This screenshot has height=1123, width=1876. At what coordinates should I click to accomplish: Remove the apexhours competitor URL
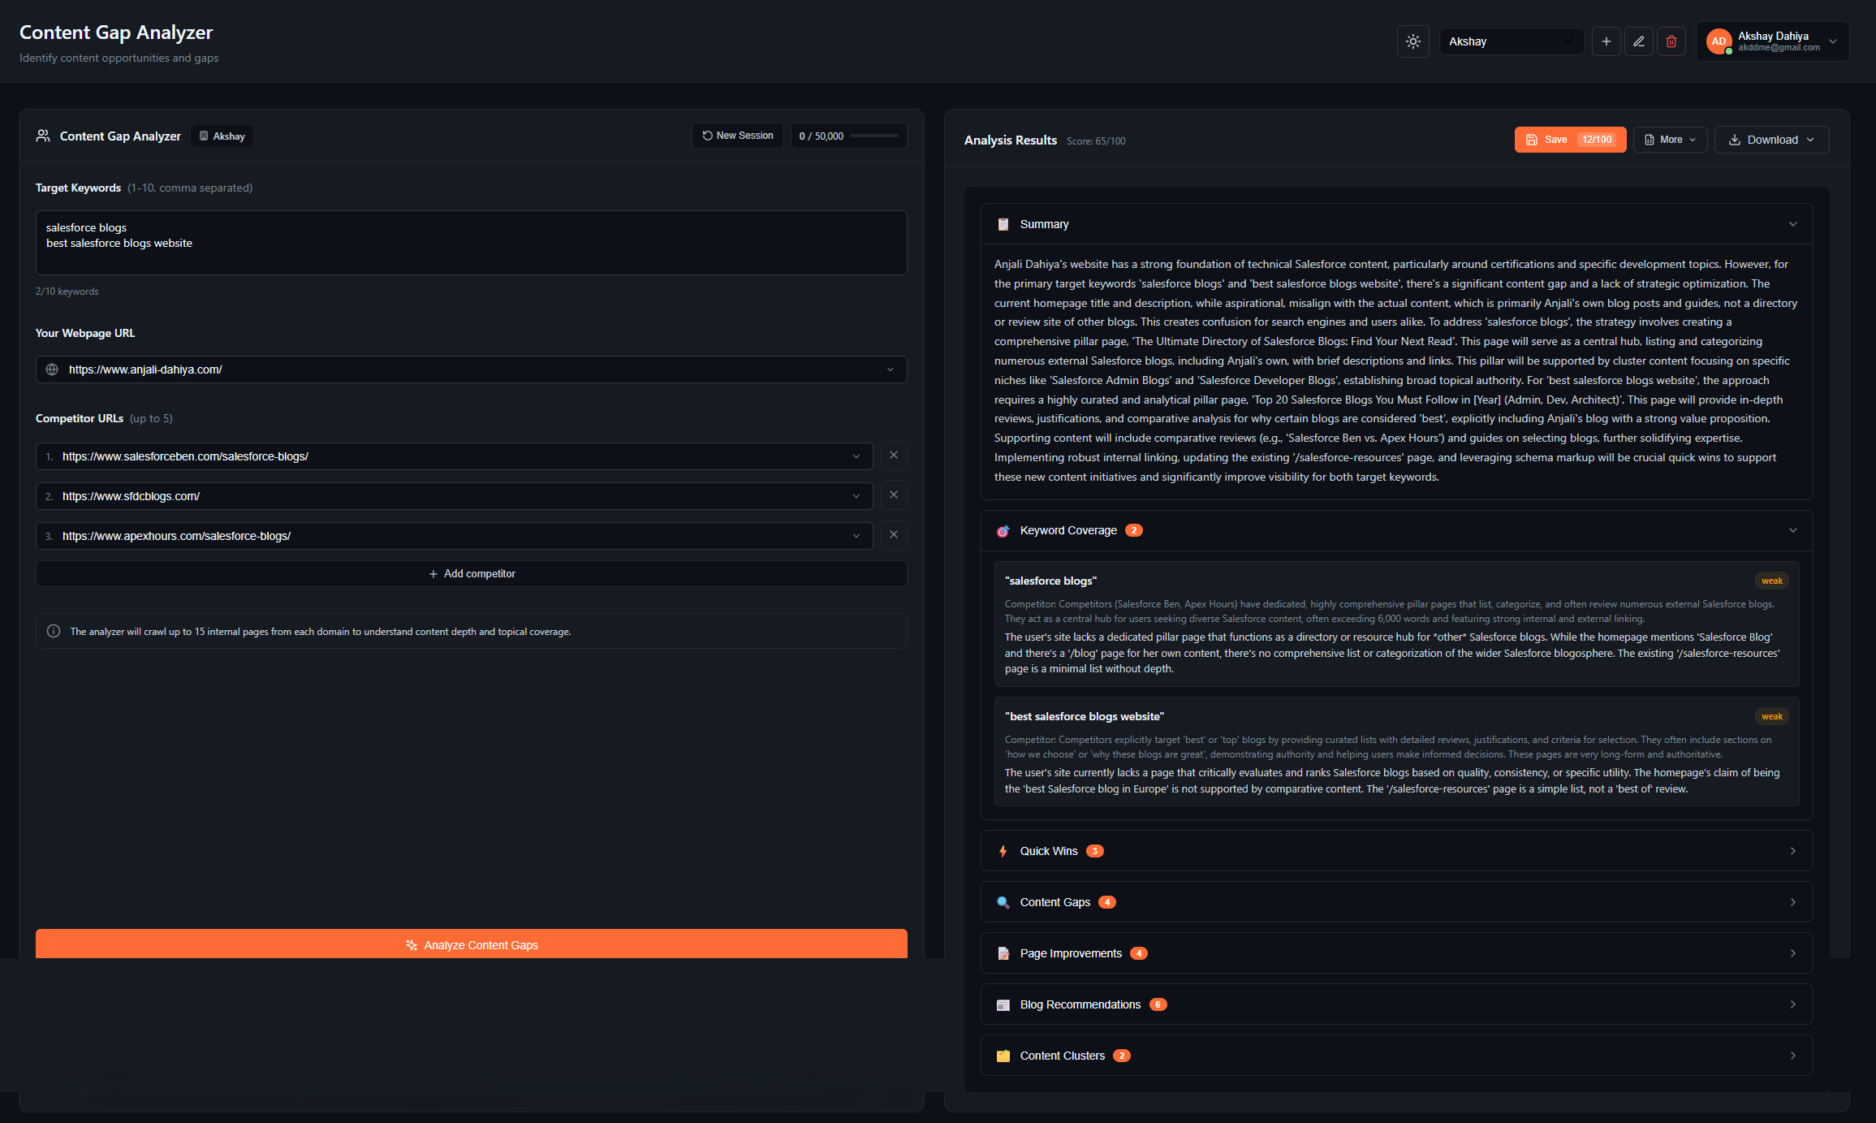pyautogui.click(x=893, y=535)
